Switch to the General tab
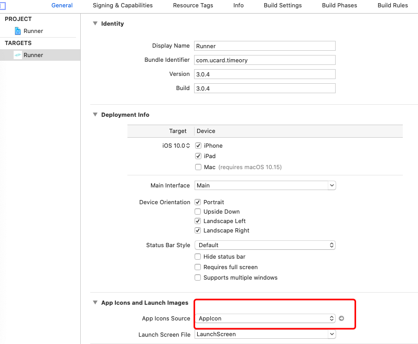The width and height of the screenshot is (418, 344). [x=62, y=5]
